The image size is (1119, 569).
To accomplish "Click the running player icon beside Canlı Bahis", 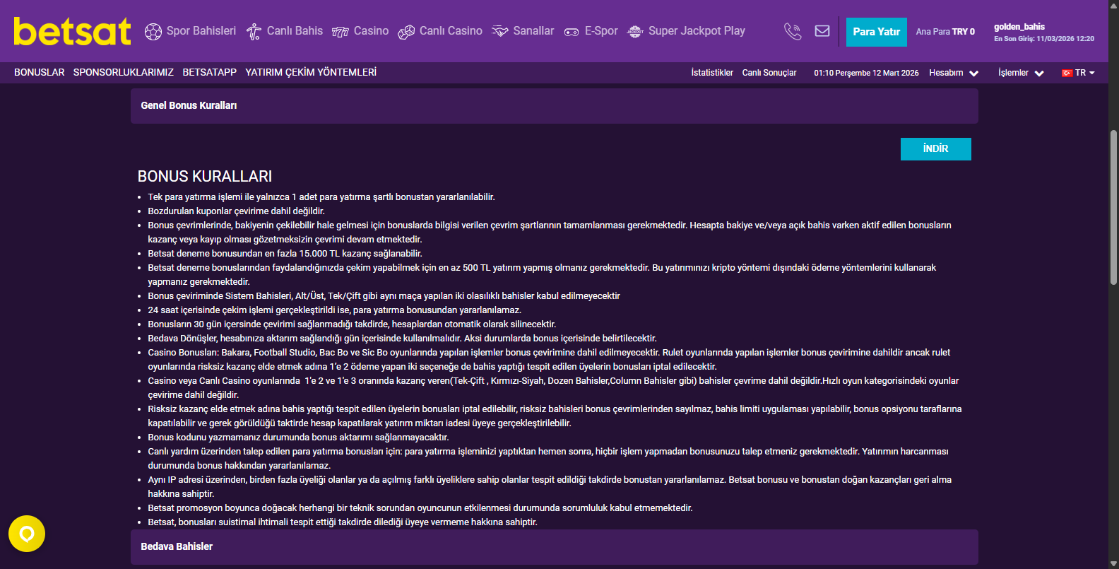I will (254, 32).
